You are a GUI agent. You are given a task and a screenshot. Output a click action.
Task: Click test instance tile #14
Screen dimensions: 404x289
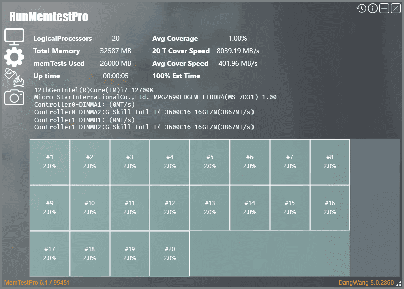pos(249,208)
